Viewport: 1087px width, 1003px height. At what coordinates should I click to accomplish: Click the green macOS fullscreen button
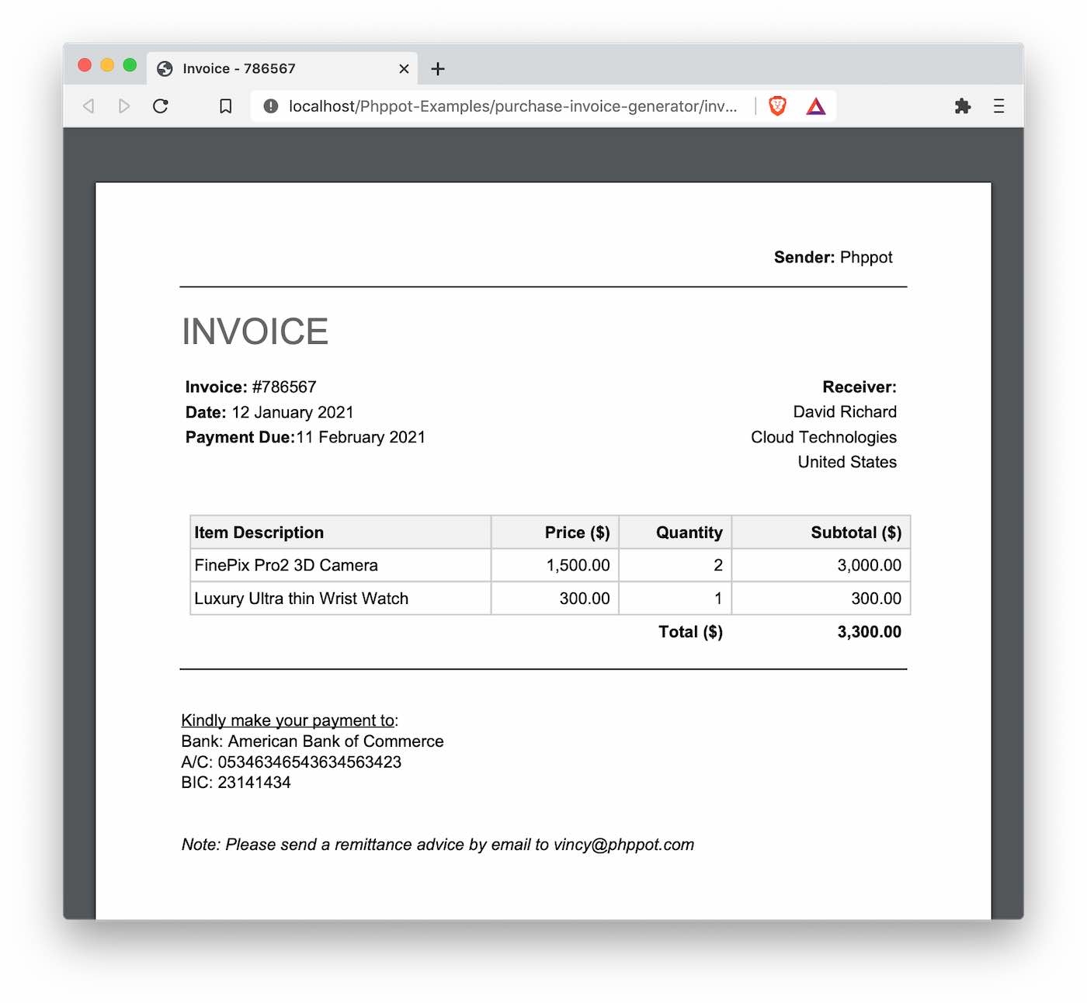point(130,65)
